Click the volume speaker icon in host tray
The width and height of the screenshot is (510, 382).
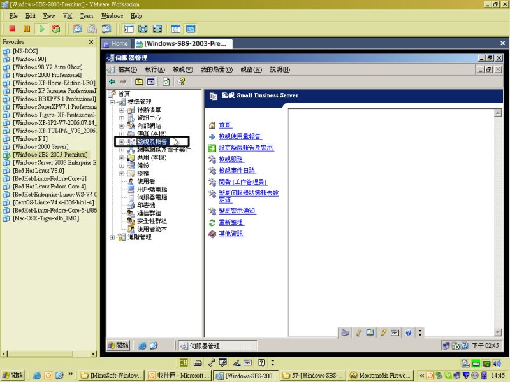tap(497, 364)
